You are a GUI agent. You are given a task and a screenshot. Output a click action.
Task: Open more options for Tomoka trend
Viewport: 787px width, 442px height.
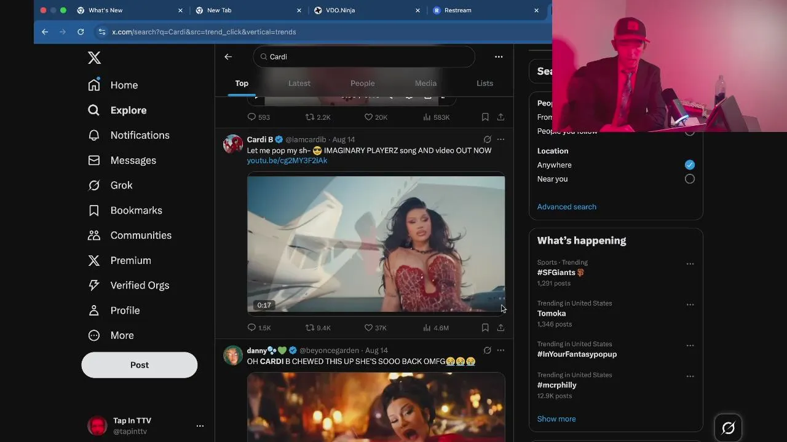(x=690, y=304)
